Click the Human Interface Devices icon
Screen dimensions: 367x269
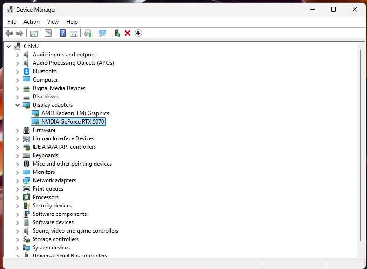pyautogui.click(x=27, y=138)
